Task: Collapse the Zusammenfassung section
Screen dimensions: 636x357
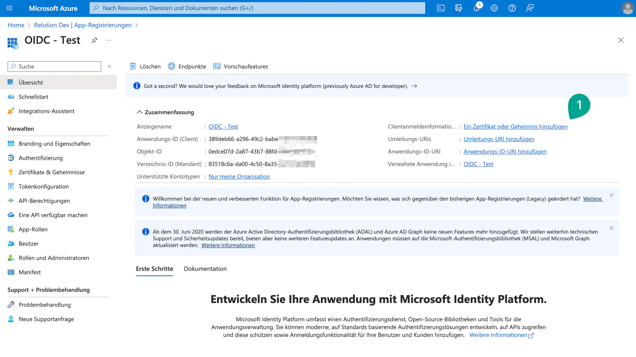Action: 140,112
